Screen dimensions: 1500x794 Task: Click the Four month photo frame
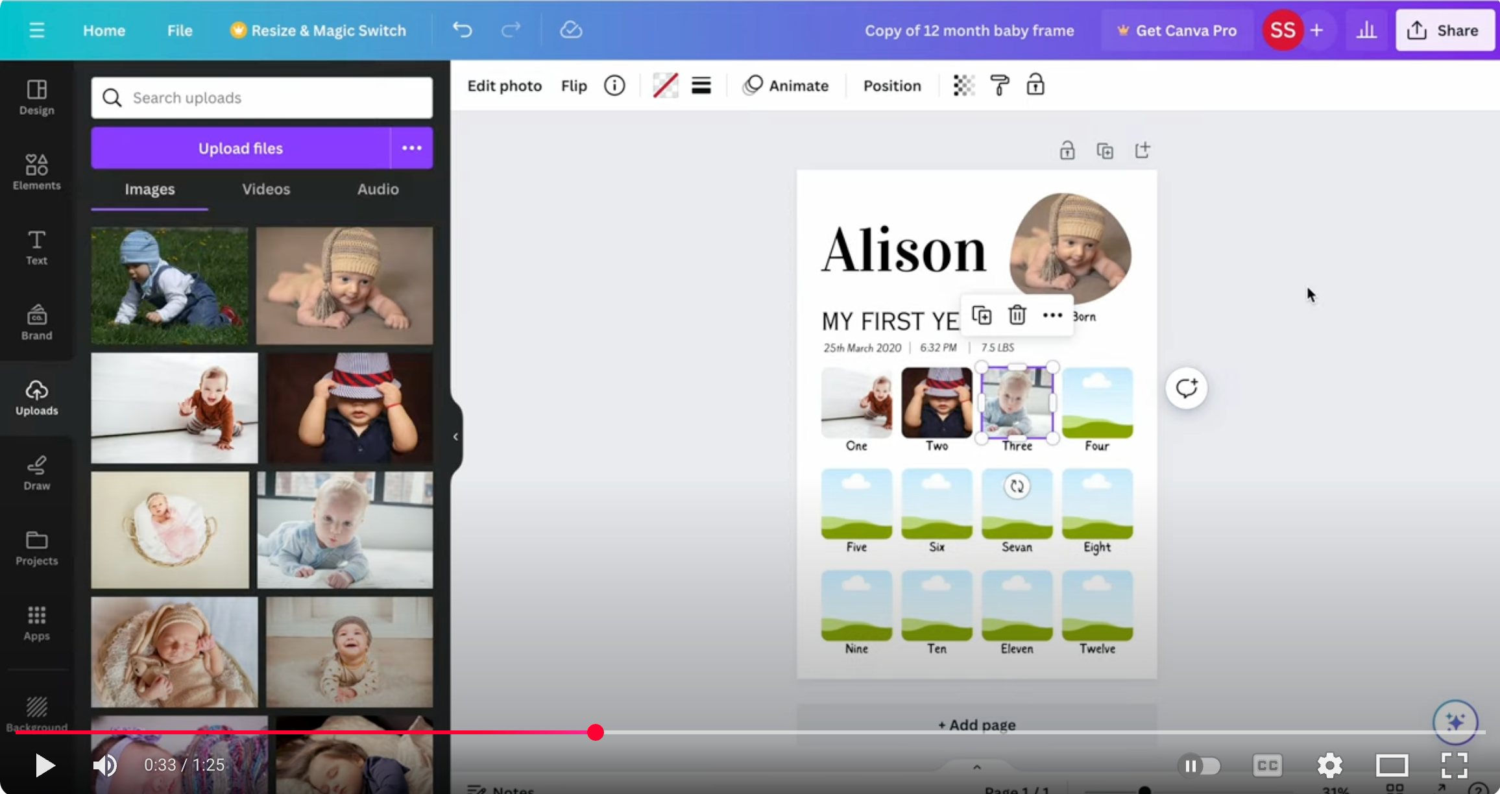1097,403
